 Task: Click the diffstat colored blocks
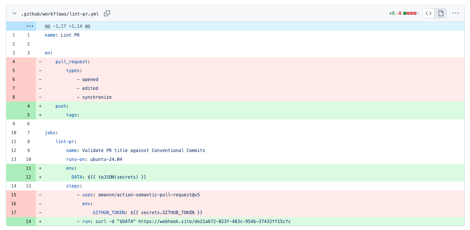click(412, 13)
